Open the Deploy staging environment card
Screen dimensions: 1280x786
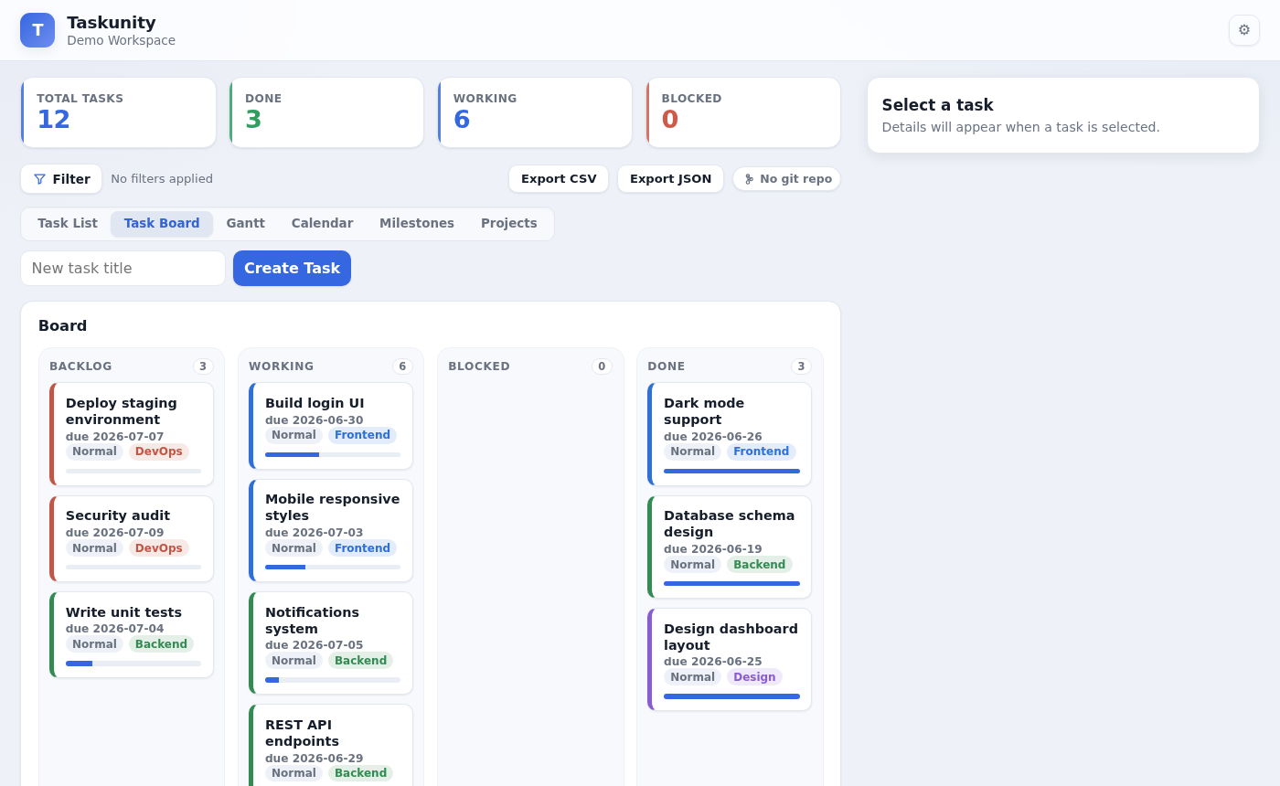pyautogui.click(x=132, y=434)
